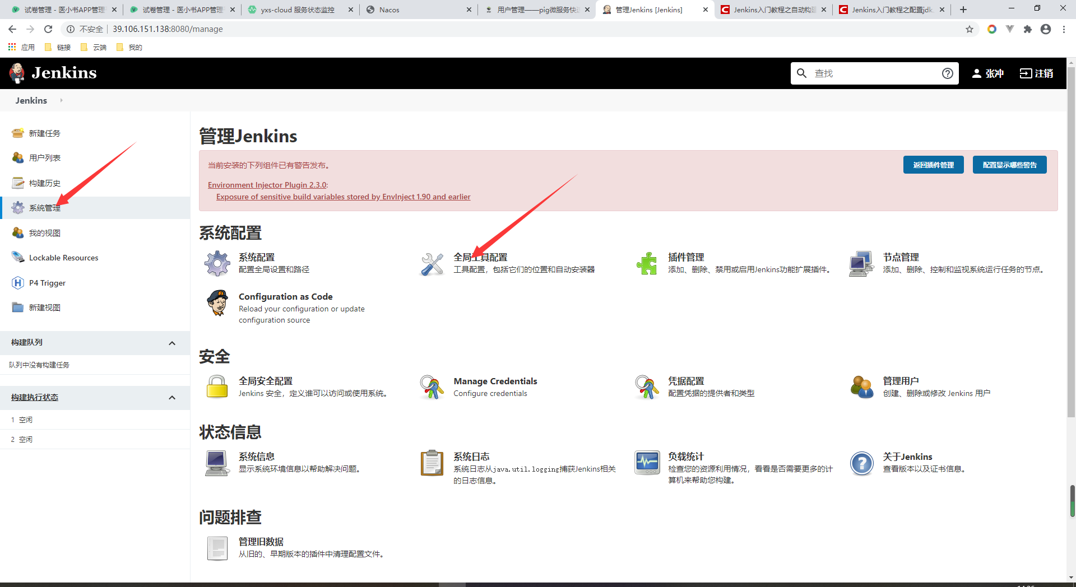Open 构建历史 build history icon
The image size is (1076, 587).
click(x=18, y=183)
